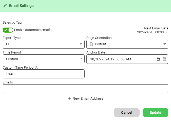The height and width of the screenshot is (120, 171).
Task: Click the Custom Time Period help icon
Action: point(37,67)
